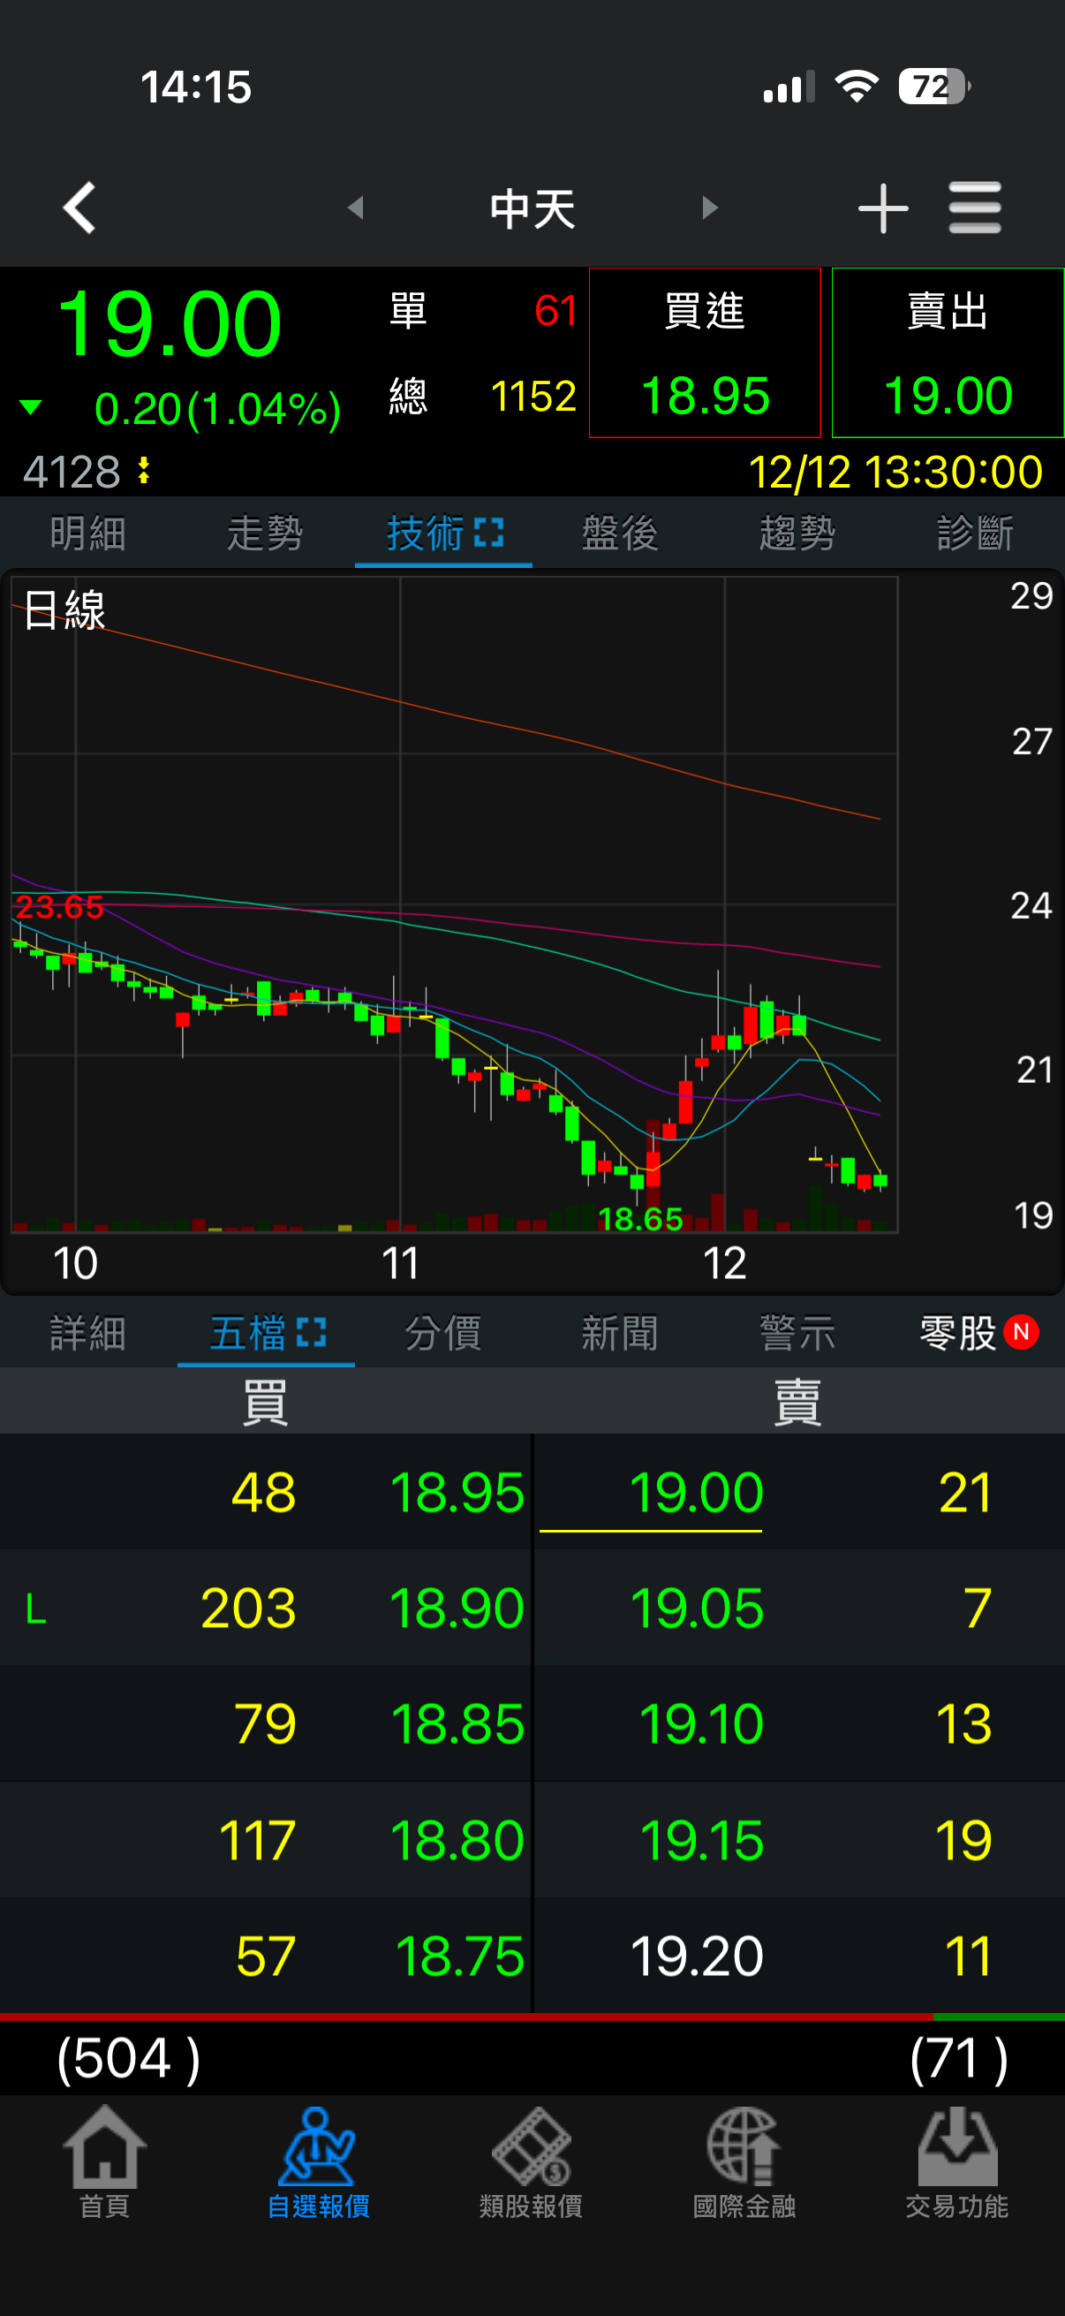Select bid price 18.85

click(x=457, y=1724)
